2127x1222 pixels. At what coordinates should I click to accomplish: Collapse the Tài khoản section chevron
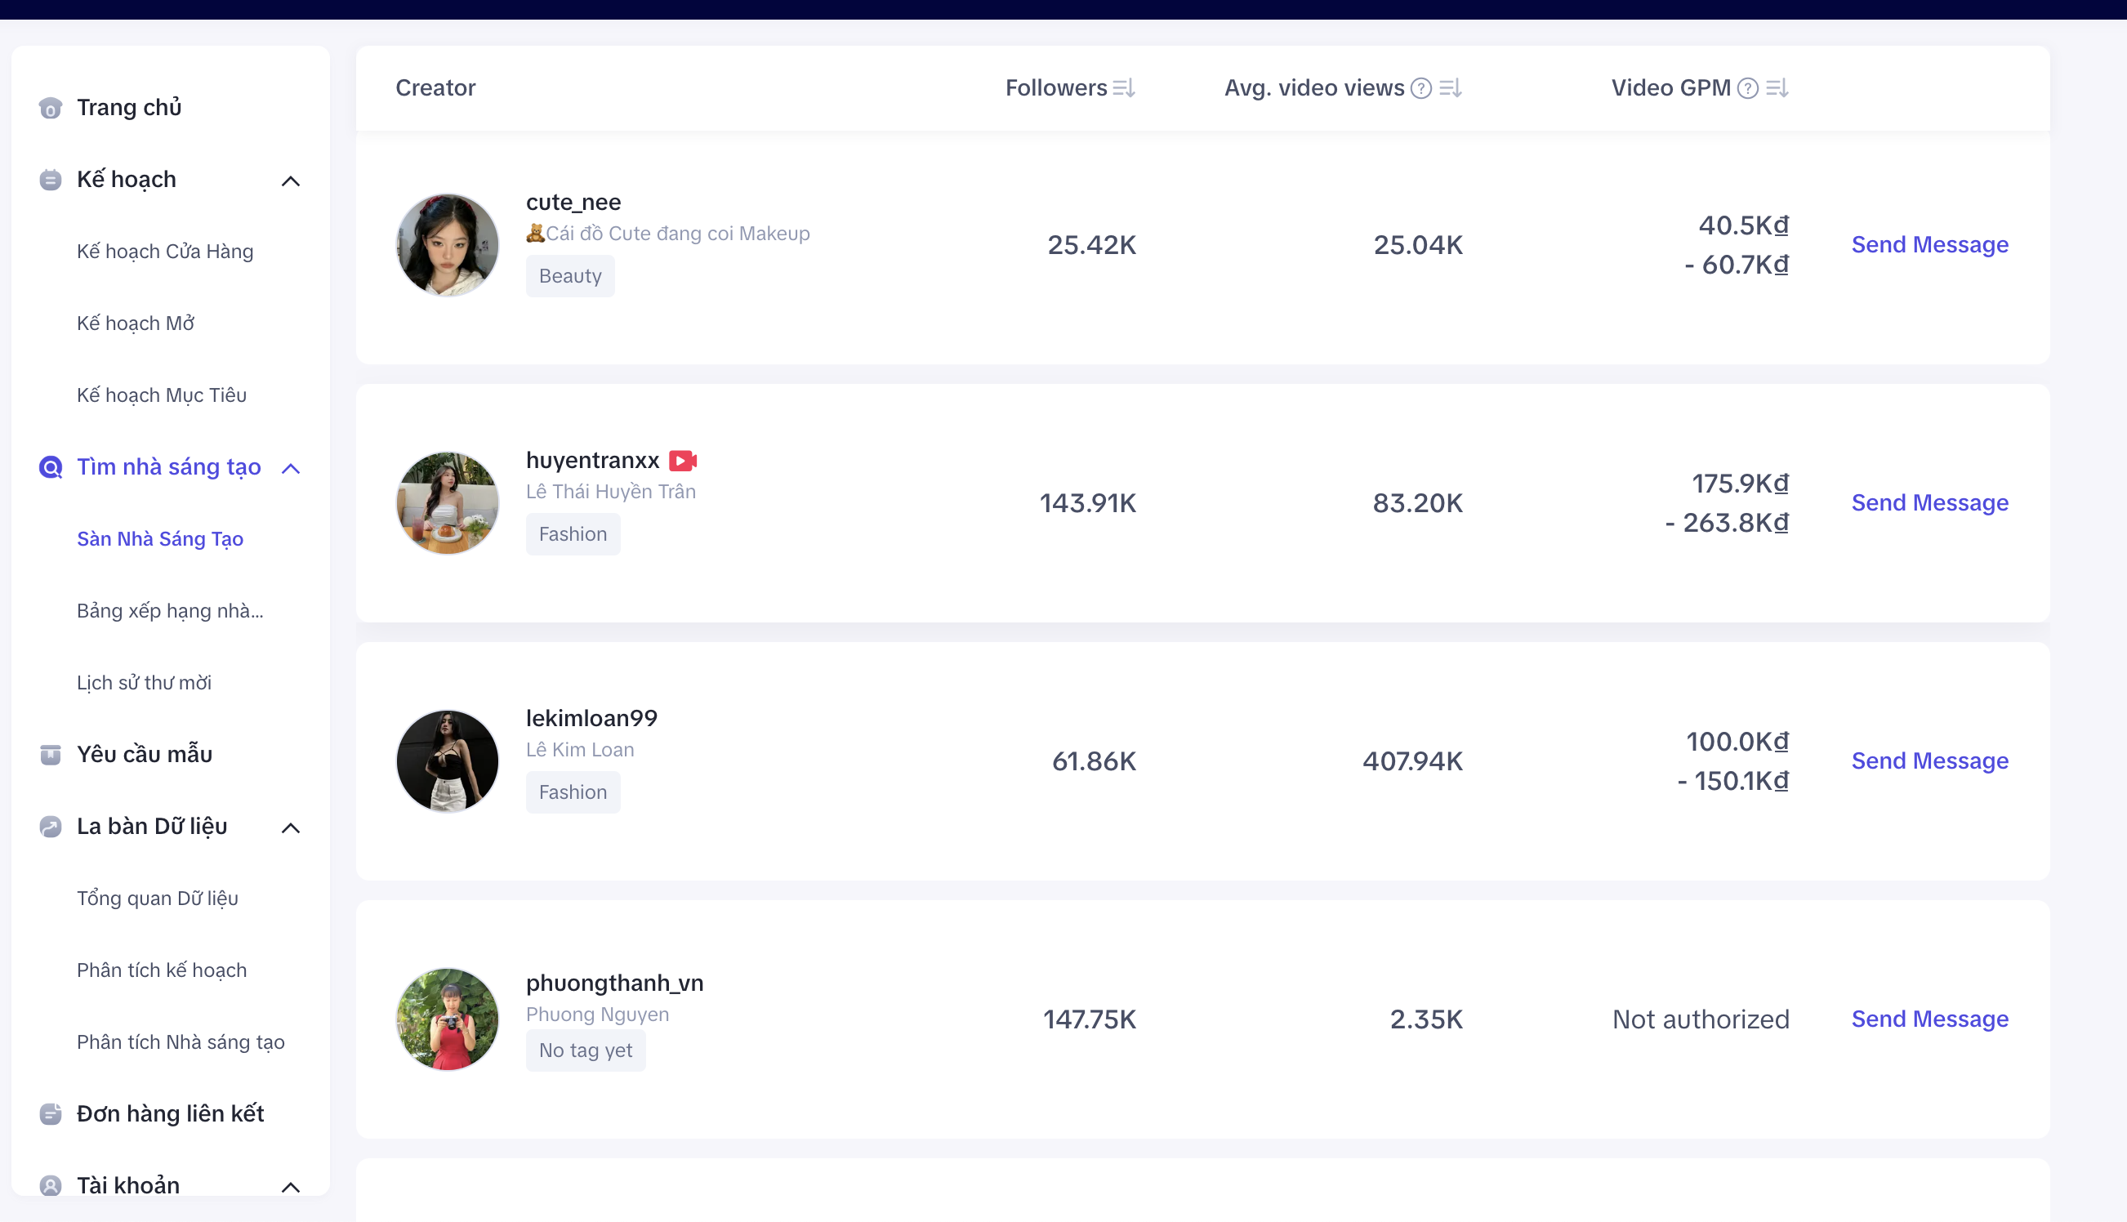(x=290, y=1187)
